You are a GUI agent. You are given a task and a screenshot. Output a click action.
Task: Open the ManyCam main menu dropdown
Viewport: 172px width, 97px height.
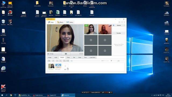pos(51,19)
